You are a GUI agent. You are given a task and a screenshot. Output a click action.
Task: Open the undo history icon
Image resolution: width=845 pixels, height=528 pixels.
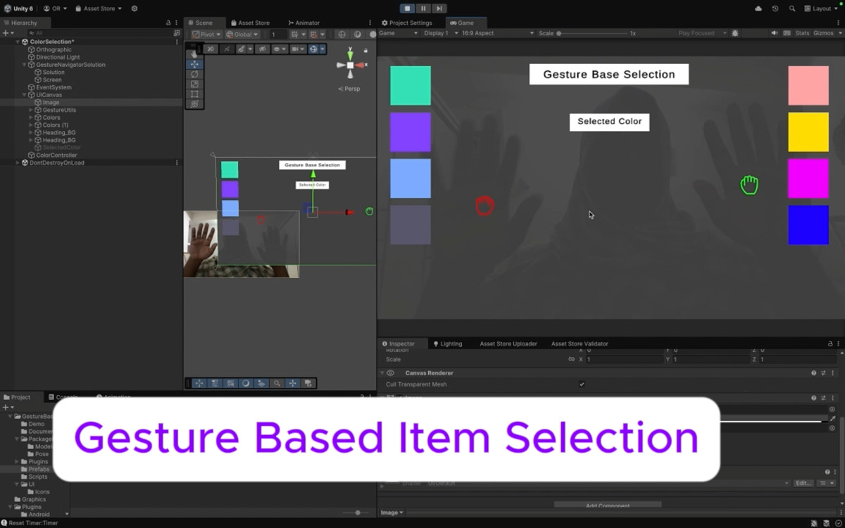point(775,8)
